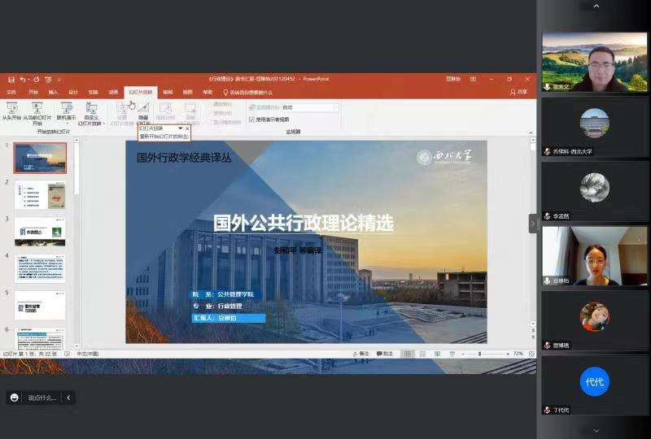
Task: Select slide 3 thumbnail in slide panel
Action: pos(40,231)
